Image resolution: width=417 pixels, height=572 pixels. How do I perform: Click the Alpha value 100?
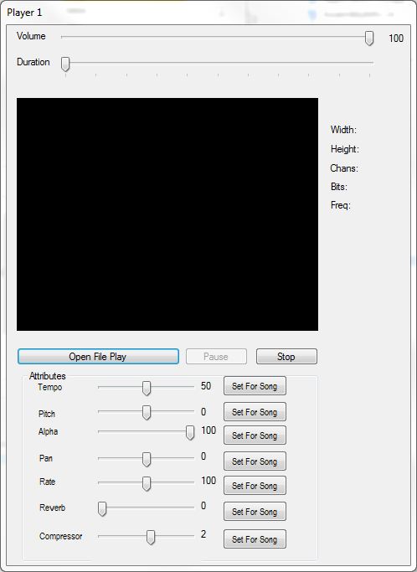pos(208,430)
